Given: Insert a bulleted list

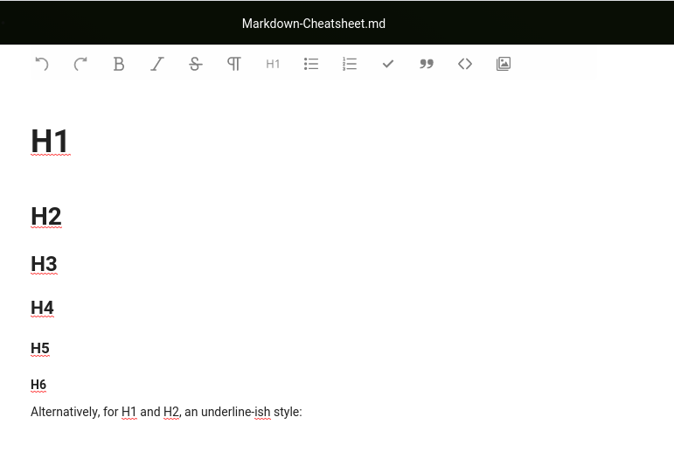Looking at the screenshot, I should pos(311,64).
